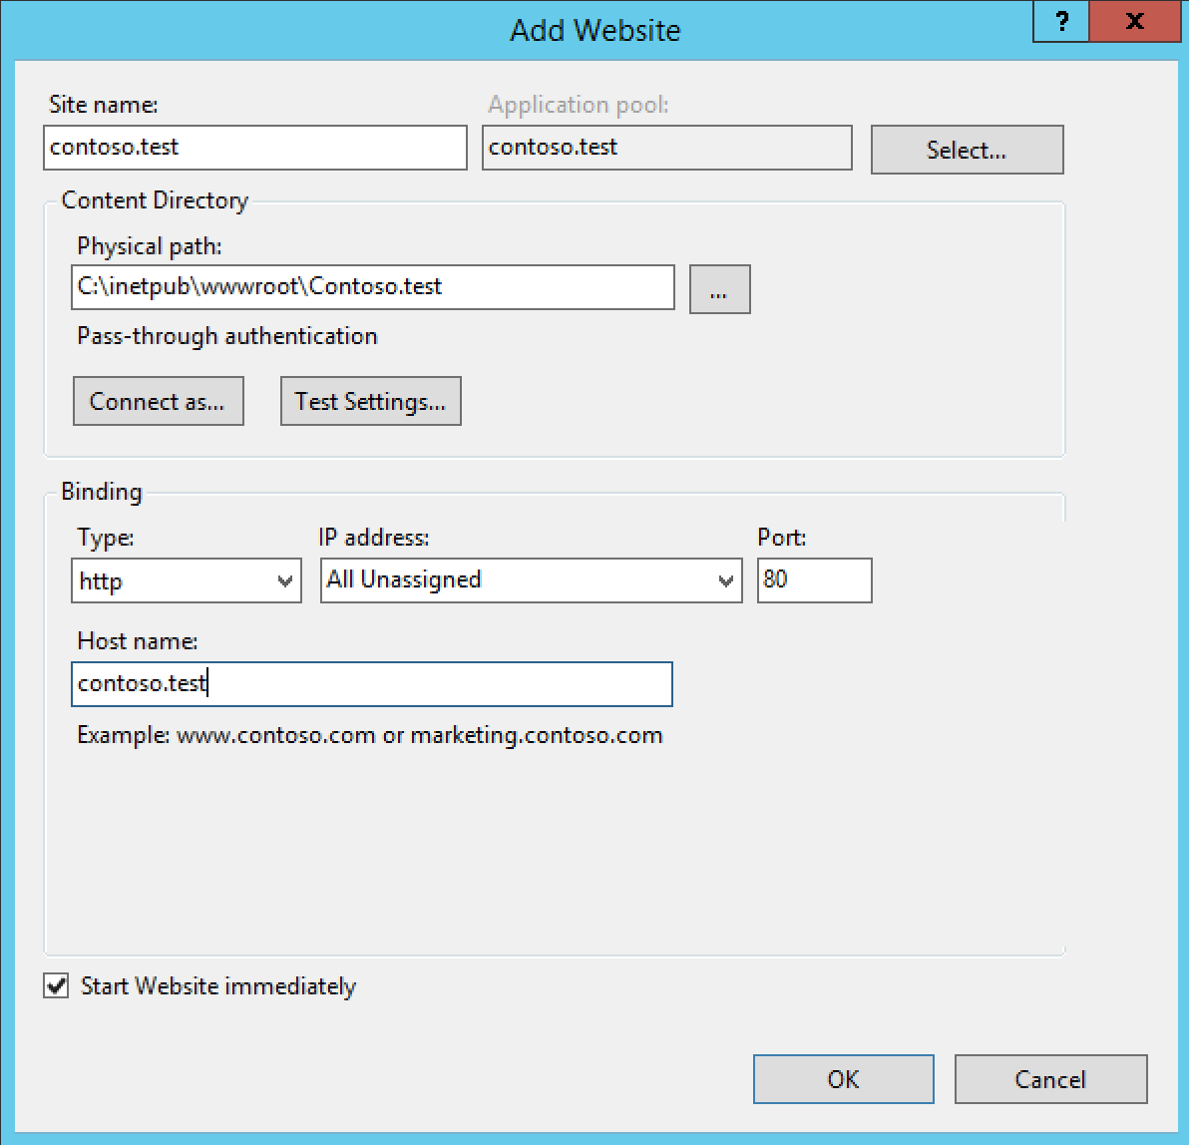
Task: Confirm with the OK button
Action: (x=843, y=1079)
